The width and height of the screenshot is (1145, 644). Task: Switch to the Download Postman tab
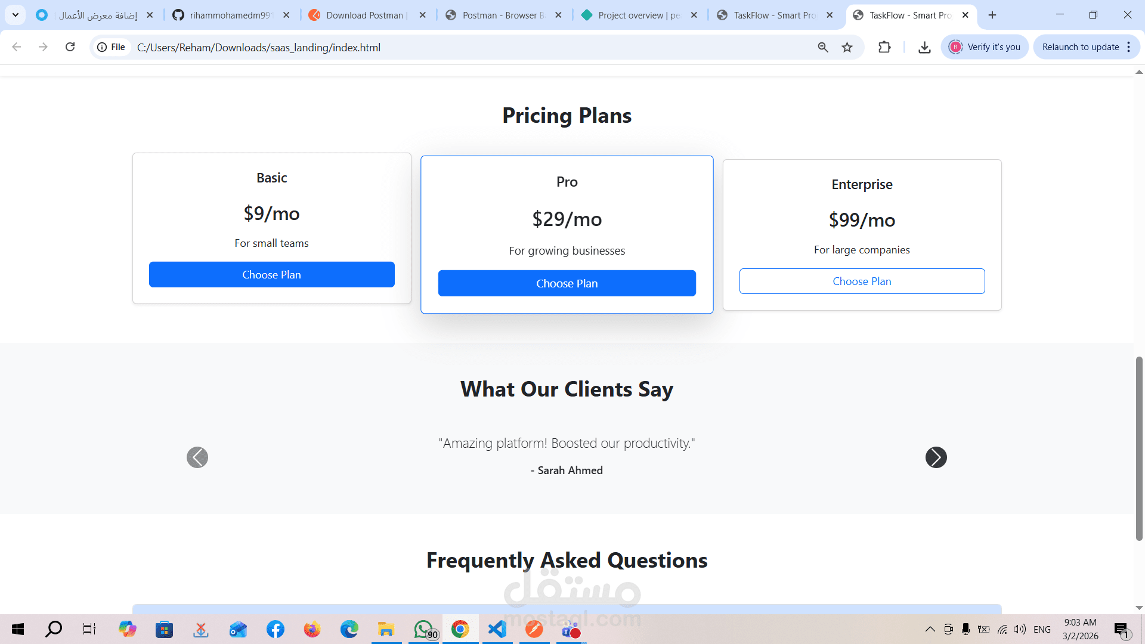364,15
